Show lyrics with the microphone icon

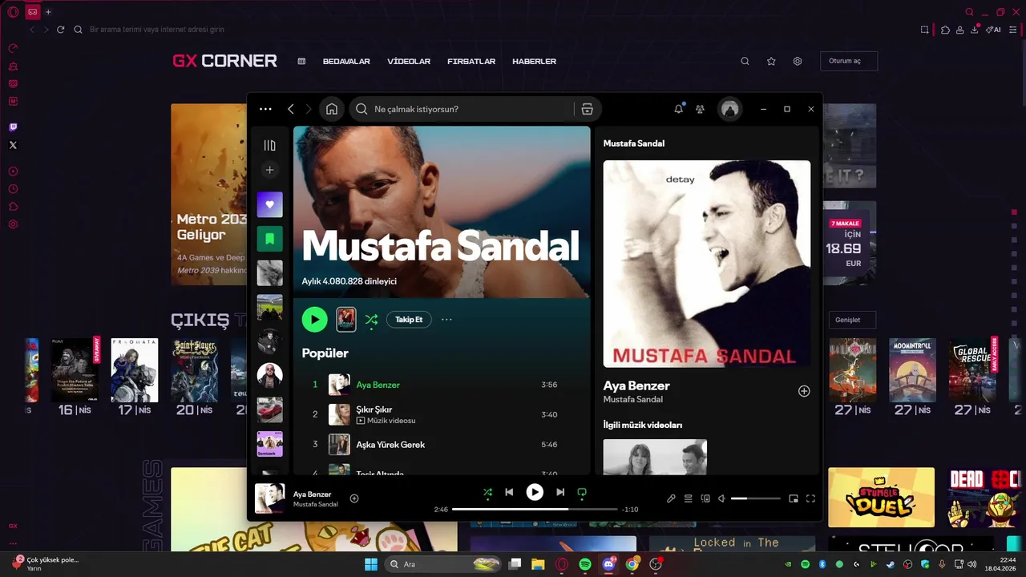[671, 498]
